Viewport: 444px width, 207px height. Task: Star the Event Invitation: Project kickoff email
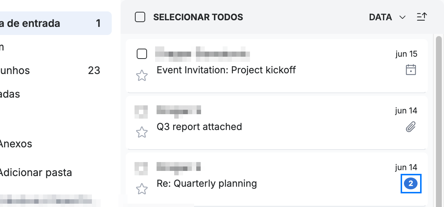coord(142,76)
